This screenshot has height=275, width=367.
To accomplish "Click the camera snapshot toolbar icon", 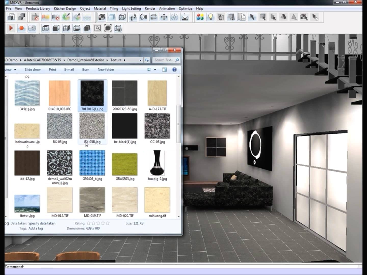I will (x=32, y=28).
